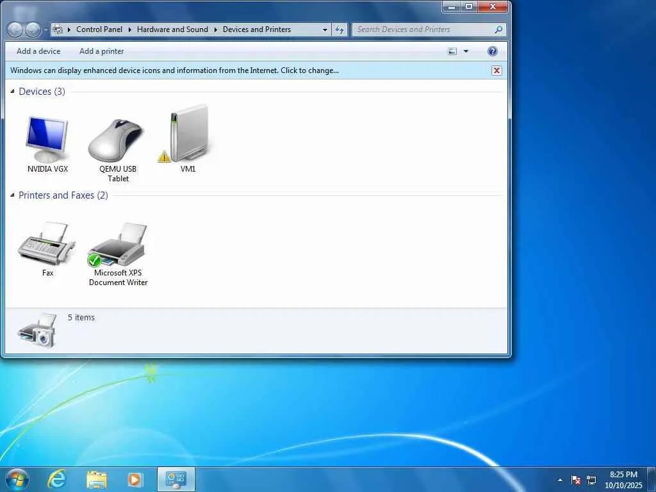Open the Windows Start menu
This screenshot has height=492, width=656.
[x=17, y=479]
